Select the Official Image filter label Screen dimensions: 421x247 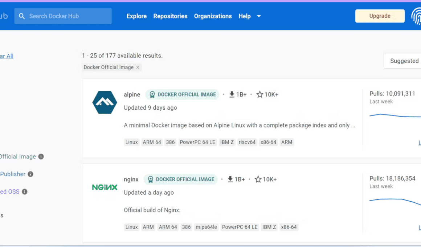18,157
